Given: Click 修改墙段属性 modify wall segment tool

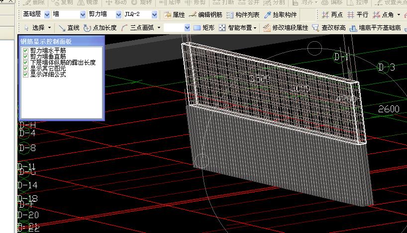Looking at the screenshot, I should pos(286,27).
